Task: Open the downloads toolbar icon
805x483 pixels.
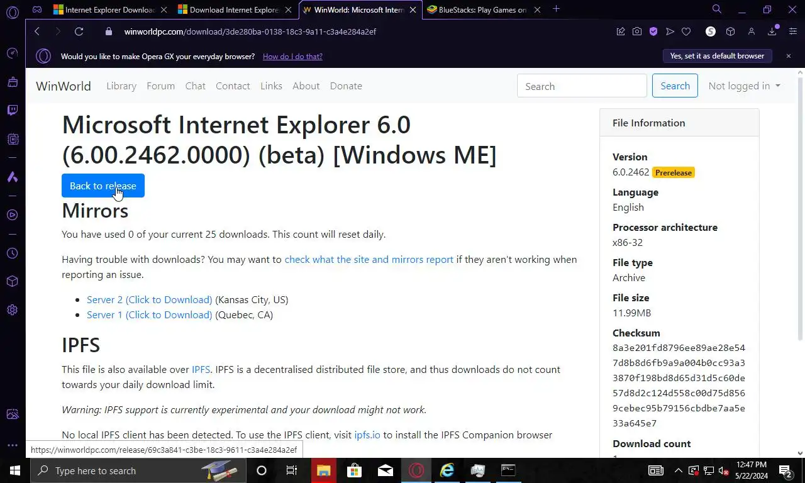Action: click(x=772, y=31)
